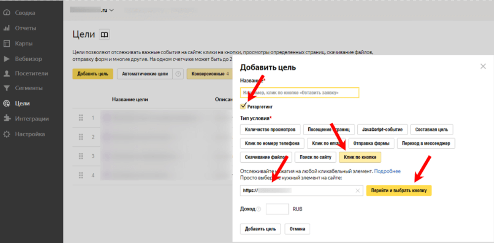This screenshot has height=243, width=494.
Task: Open the Интеграции puzzle icon
Action: [6, 118]
